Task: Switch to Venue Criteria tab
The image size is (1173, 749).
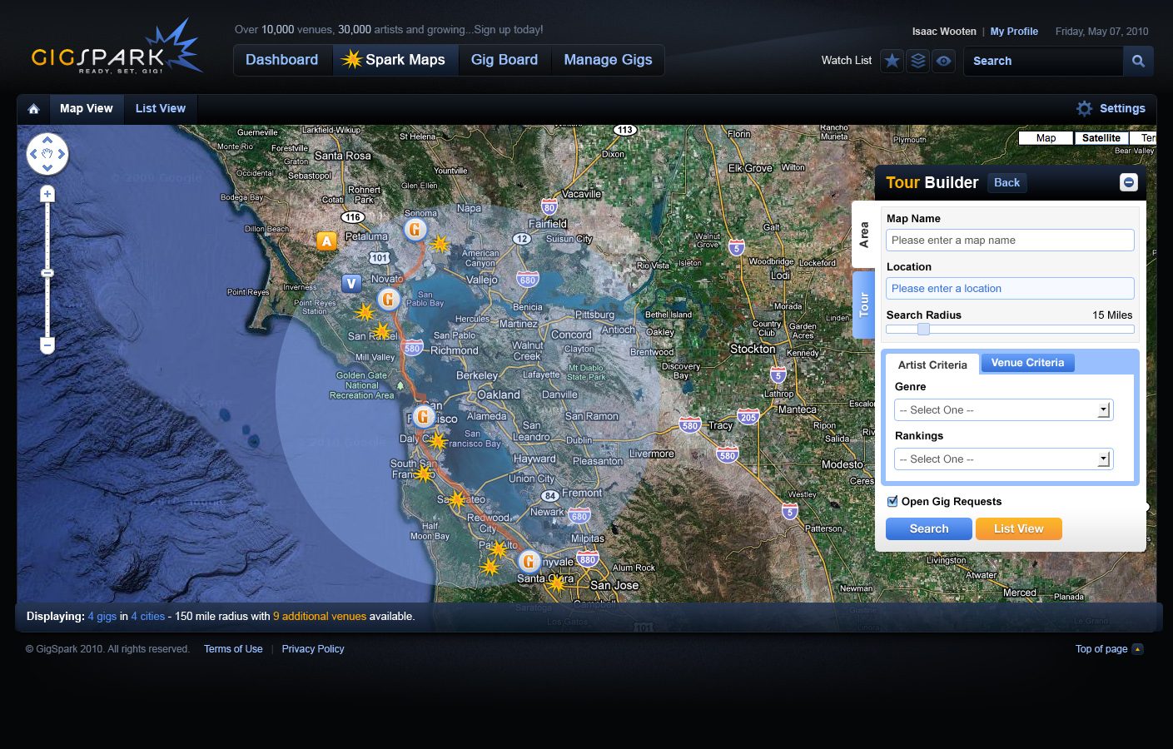Action: coord(1027,363)
